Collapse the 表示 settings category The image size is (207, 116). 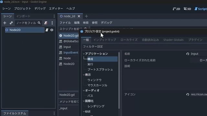tap(84, 75)
